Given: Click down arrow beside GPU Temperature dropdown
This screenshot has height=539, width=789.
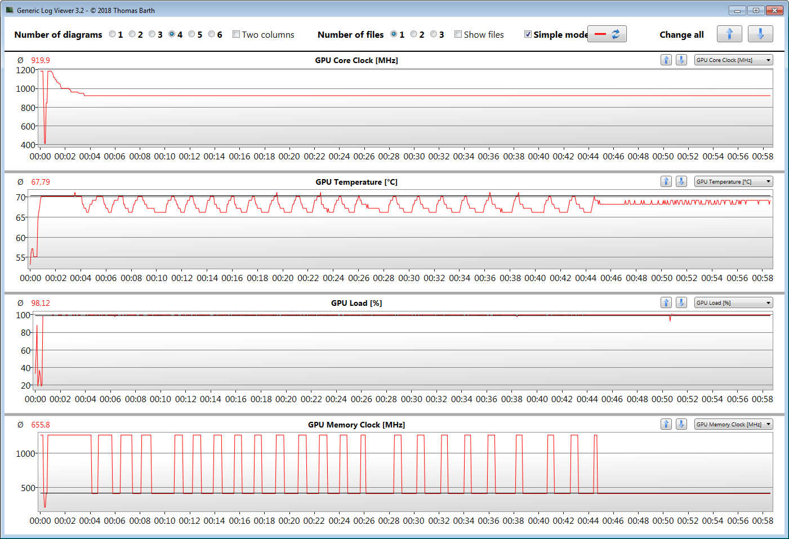Looking at the screenshot, I should tap(681, 181).
